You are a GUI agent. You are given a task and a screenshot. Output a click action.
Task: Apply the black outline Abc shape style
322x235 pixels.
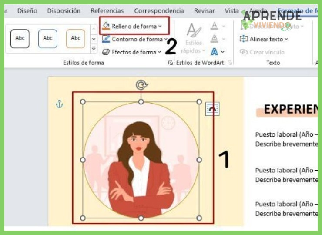[20, 39]
